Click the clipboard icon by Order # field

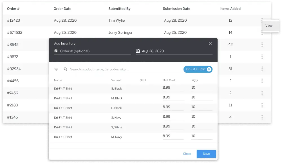(x=56, y=51)
